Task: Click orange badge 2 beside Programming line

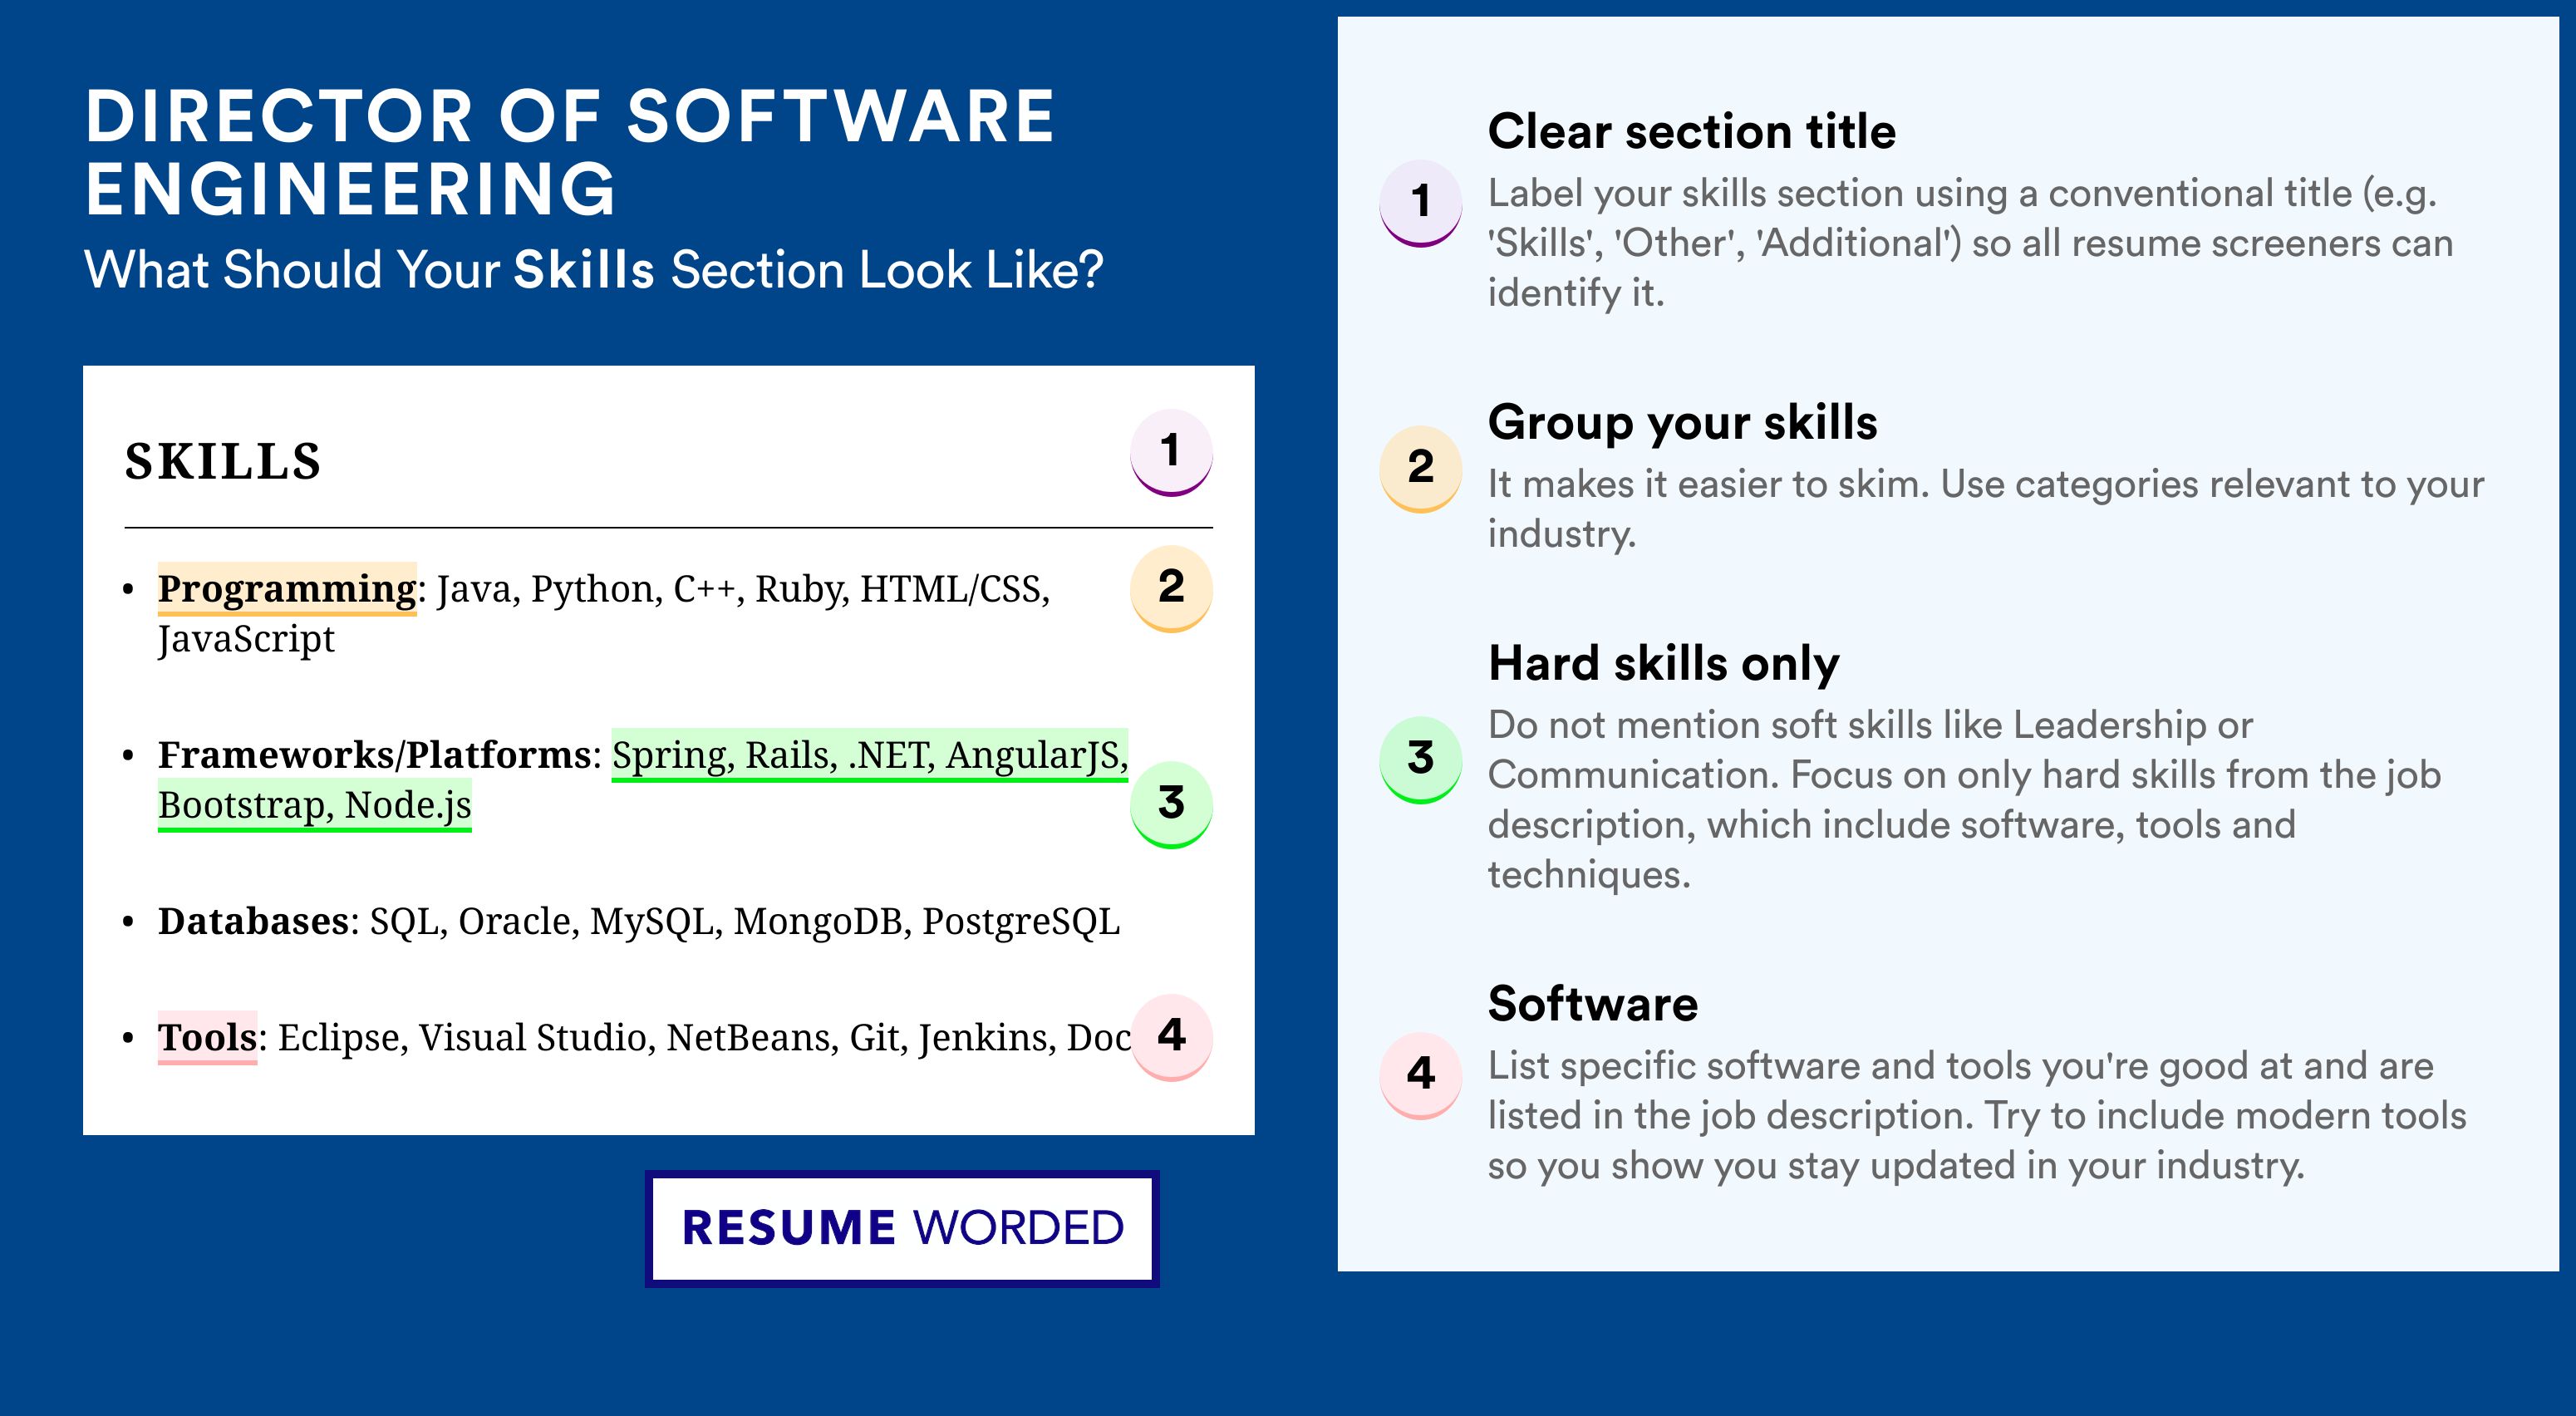Action: pos(1171,588)
